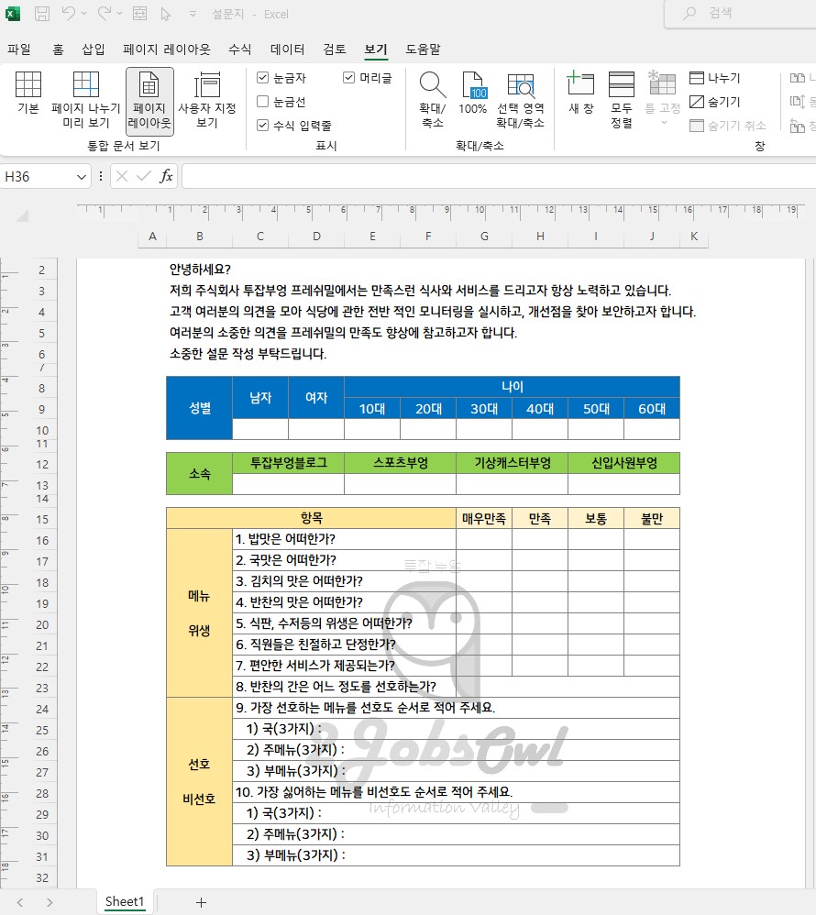Click column header G
The width and height of the screenshot is (816, 915).
484,237
